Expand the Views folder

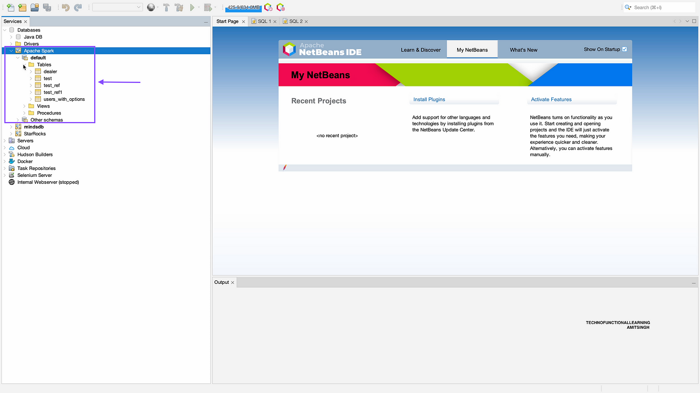(24, 106)
